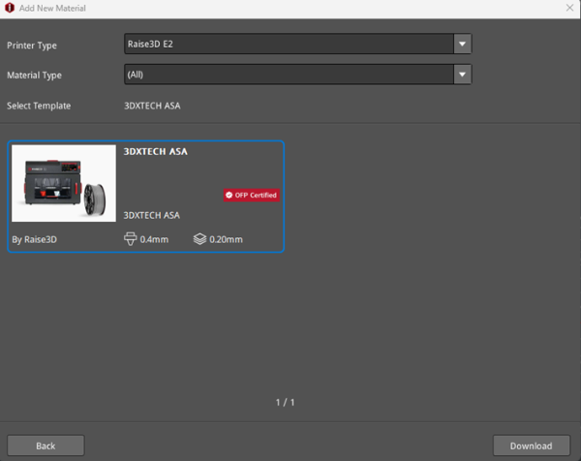Click the 0.4mm nozzle size value

tap(155, 239)
